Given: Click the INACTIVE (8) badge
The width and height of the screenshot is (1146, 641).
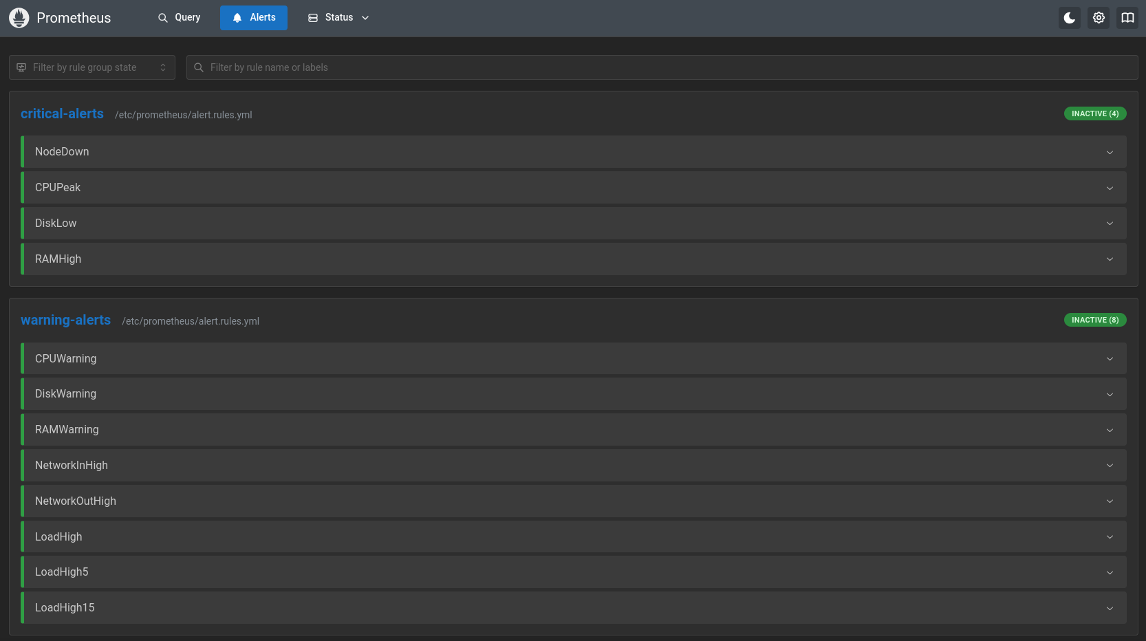Looking at the screenshot, I should pyautogui.click(x=1094, y=320).
